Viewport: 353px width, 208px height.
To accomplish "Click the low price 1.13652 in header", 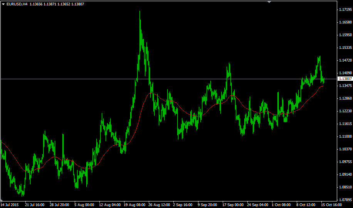I will pyautogui.click(x=64, y=4).
